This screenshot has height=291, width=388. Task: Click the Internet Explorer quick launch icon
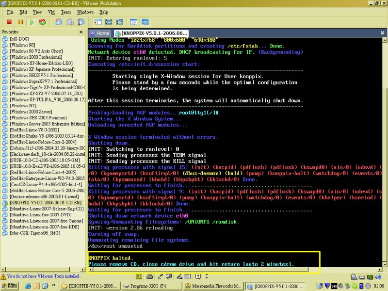tap(28, 286)
